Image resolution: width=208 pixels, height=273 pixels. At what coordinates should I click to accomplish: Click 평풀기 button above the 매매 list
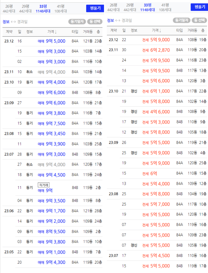coord(95,8)
